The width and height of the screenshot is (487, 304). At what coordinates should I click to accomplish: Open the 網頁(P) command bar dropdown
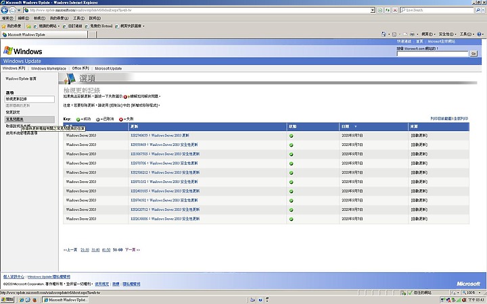(x=428, y=34)
